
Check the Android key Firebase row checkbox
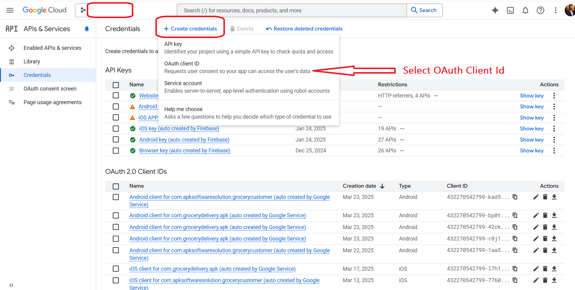tap(116, 140)
